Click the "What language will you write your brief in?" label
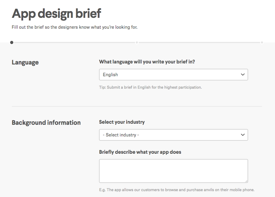Viewport: 275px width, 197px height. [x=147, y=62]
